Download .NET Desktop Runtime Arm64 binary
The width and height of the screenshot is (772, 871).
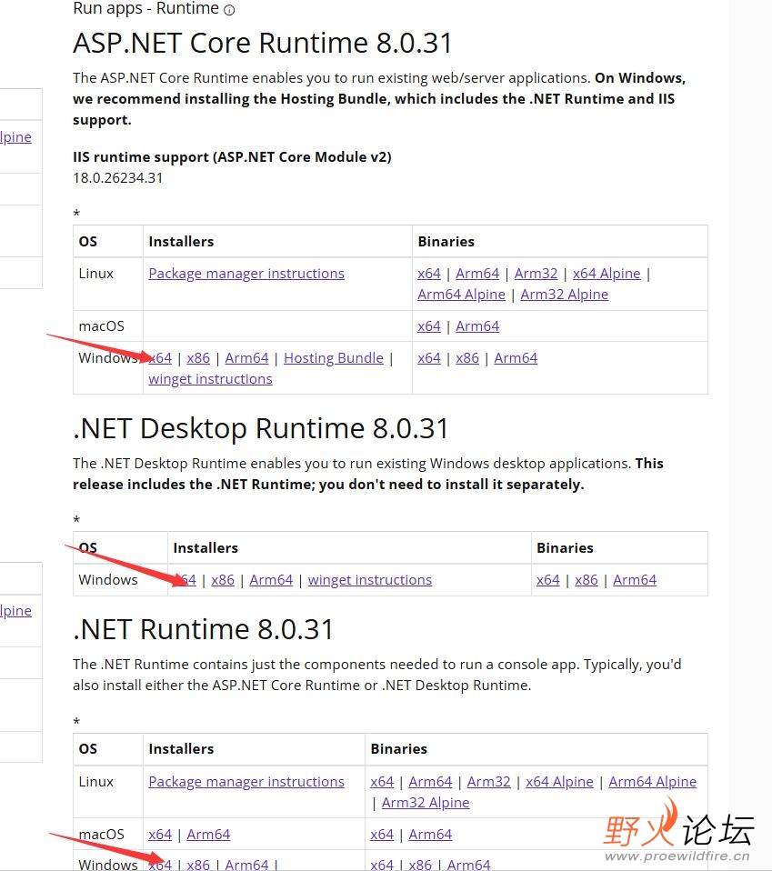point(635,579)
